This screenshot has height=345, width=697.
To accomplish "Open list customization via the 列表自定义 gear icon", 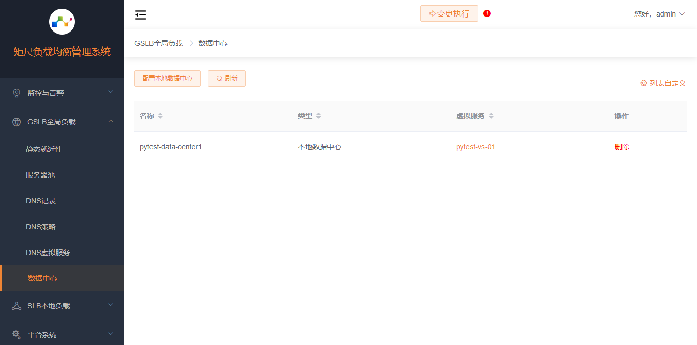I will click(643, 83).
